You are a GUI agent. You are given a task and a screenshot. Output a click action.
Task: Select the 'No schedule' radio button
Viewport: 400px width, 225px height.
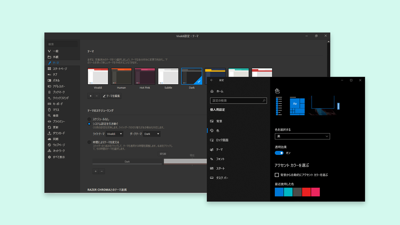pos(89,119)
